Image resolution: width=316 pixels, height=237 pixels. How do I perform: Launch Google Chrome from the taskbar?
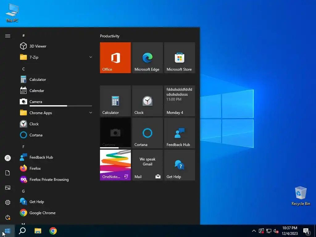53,231
